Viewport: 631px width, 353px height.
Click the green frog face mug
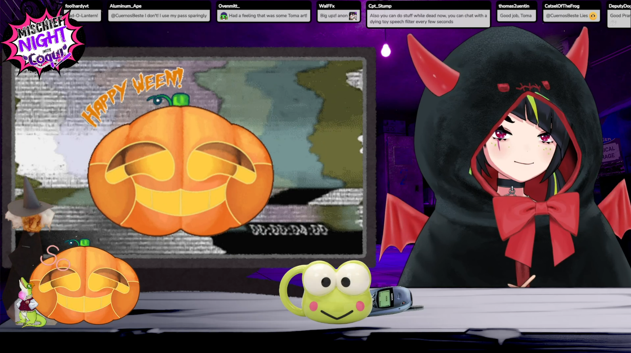coord(326,291)
